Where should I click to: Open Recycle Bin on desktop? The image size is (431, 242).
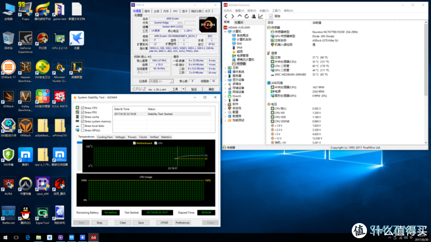click(x=8, y=40)
